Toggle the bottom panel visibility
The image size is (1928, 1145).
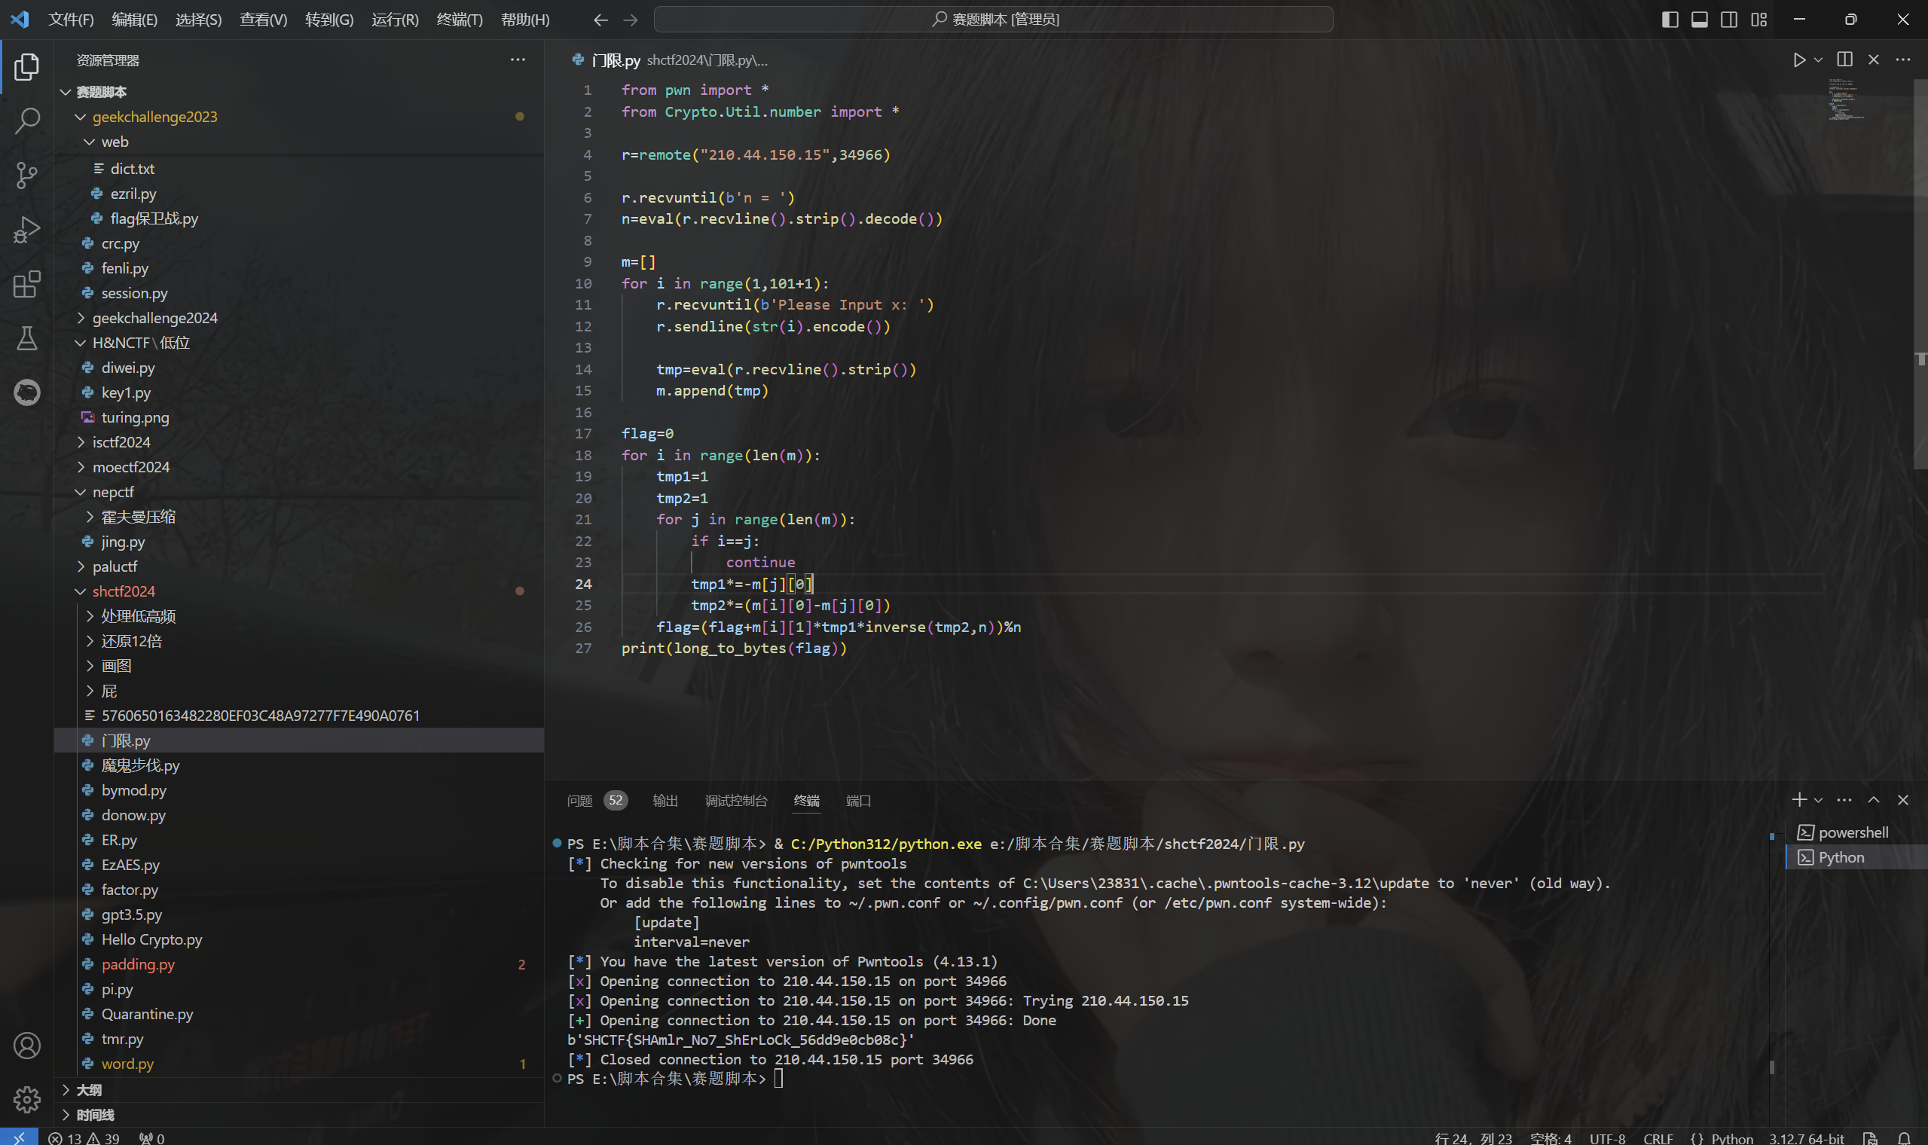pos(1700,20)
